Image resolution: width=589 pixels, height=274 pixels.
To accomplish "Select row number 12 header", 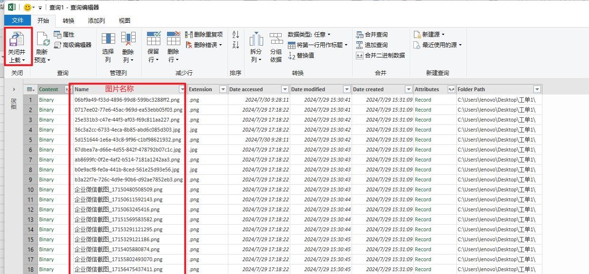I will coord(30,209).
